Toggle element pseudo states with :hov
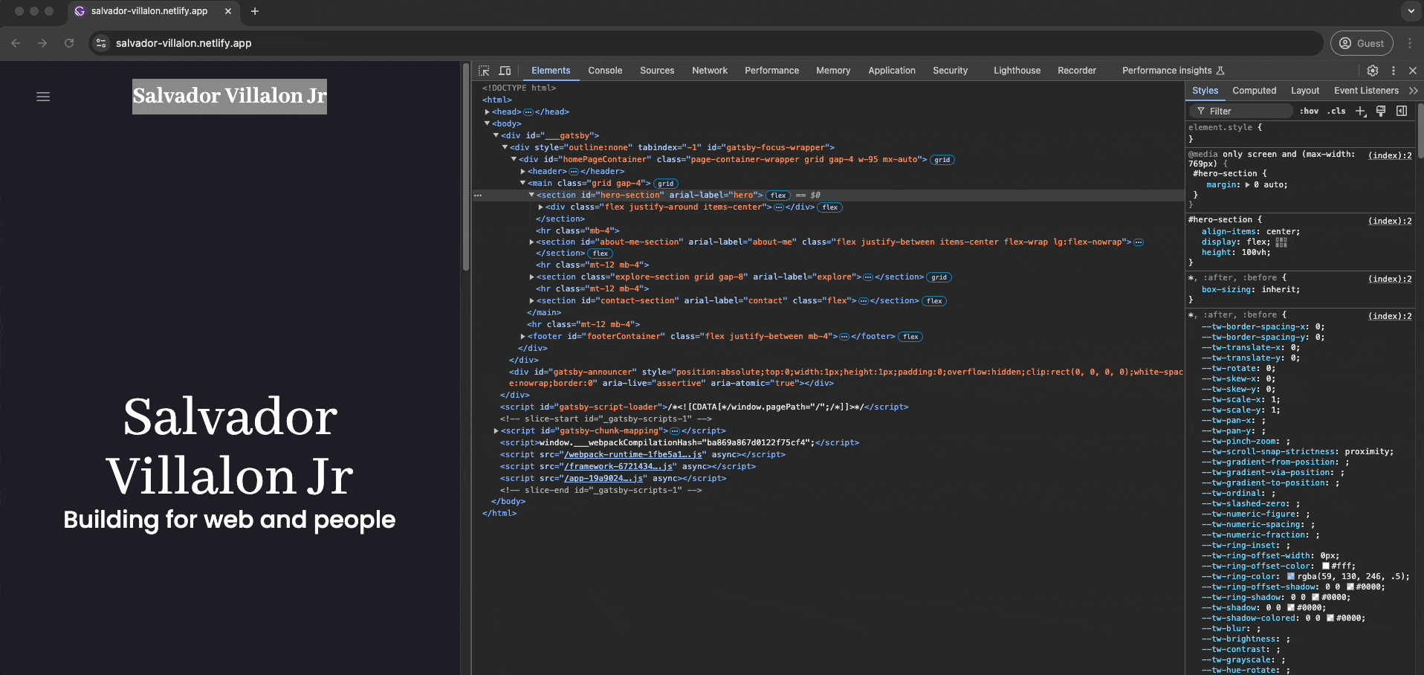 (1309, 111)
